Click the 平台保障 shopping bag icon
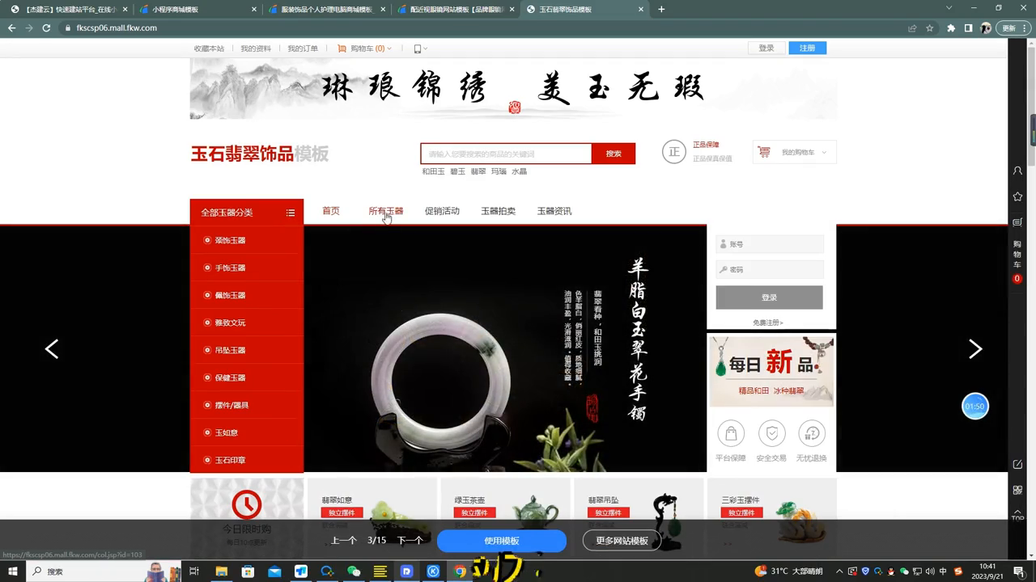1036x582 pixels. tap(730, 432)
